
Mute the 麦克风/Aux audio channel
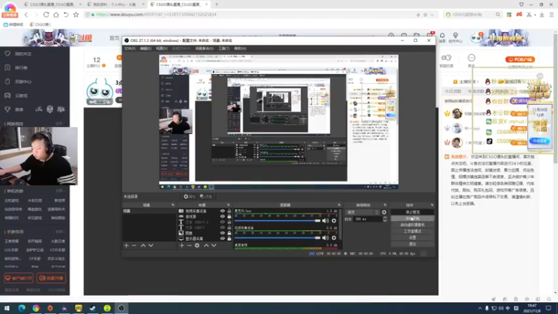tap(325, 220)
